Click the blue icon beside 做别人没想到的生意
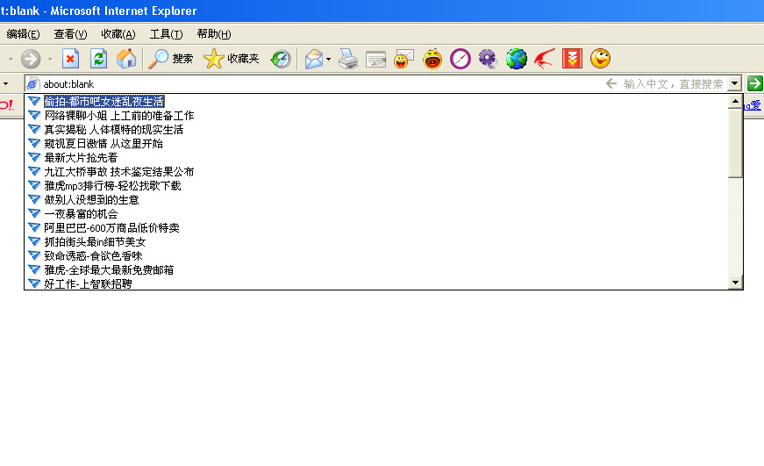The height and width of the screenshot is (466, 764). 34,199
